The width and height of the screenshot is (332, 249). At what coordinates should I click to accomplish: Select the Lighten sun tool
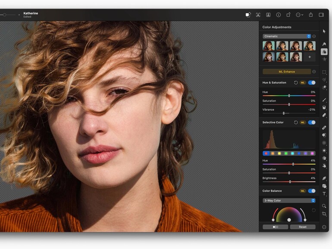pos(324,151)
